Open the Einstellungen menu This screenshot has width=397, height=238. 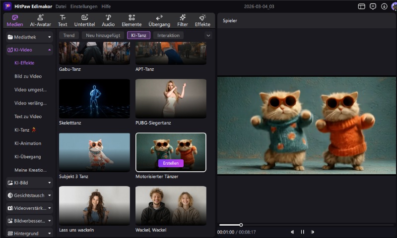(84, 6)
